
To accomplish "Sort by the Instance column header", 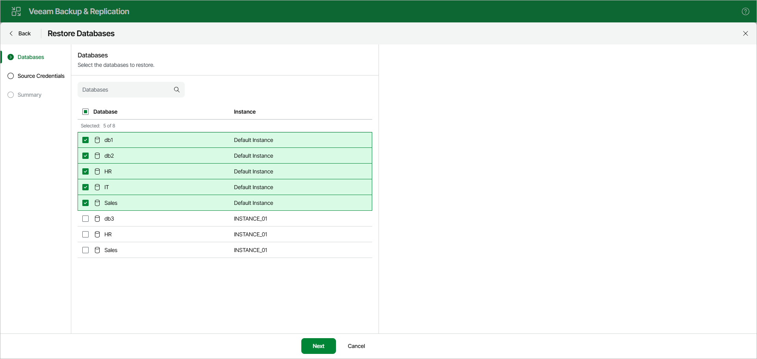I will pos(245,112).
